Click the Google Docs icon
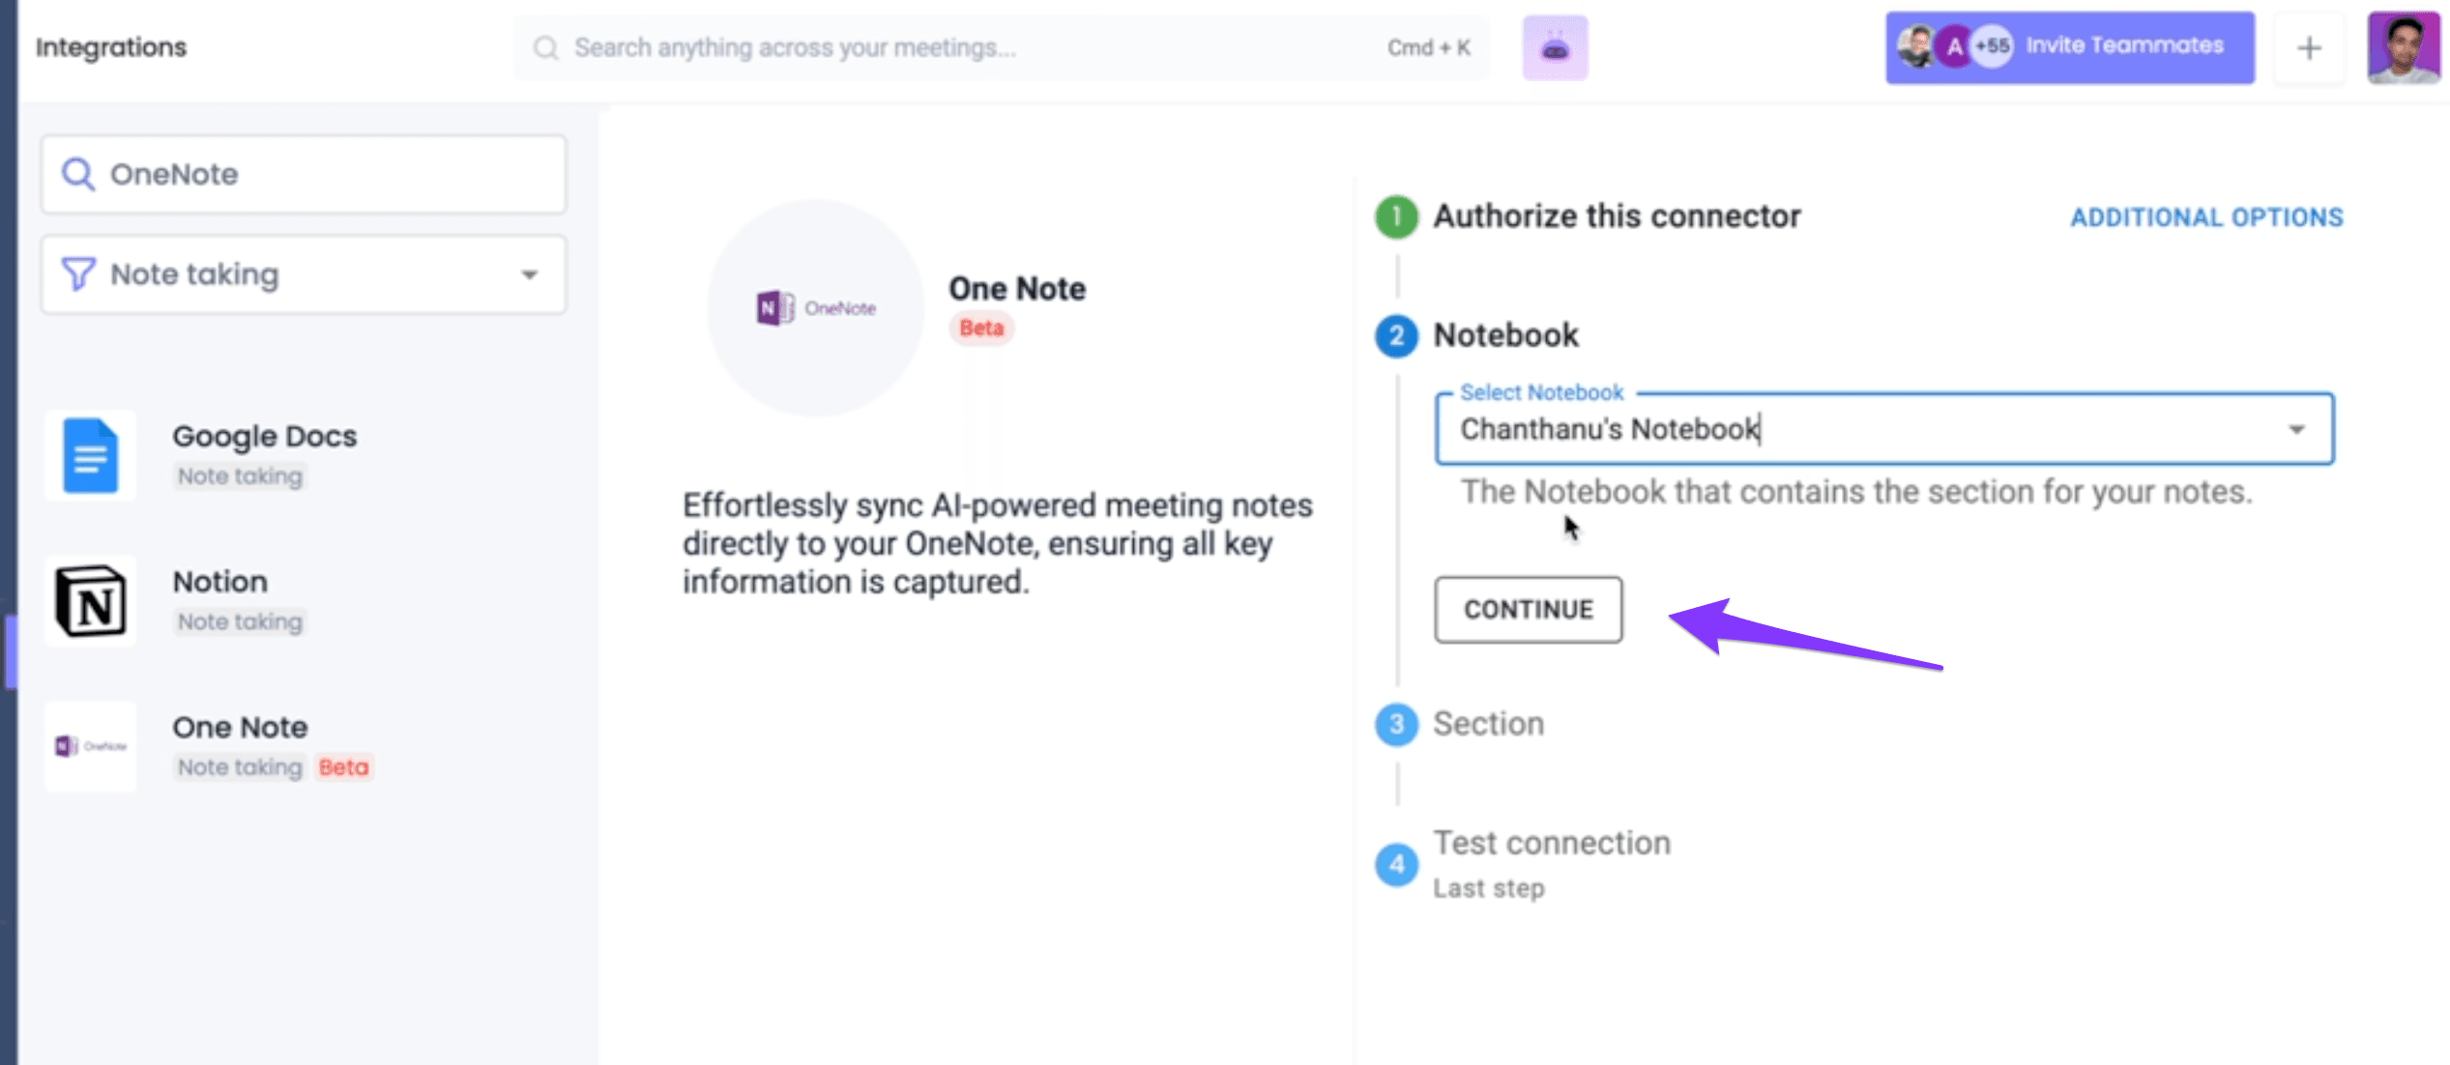 click(91, 455)
